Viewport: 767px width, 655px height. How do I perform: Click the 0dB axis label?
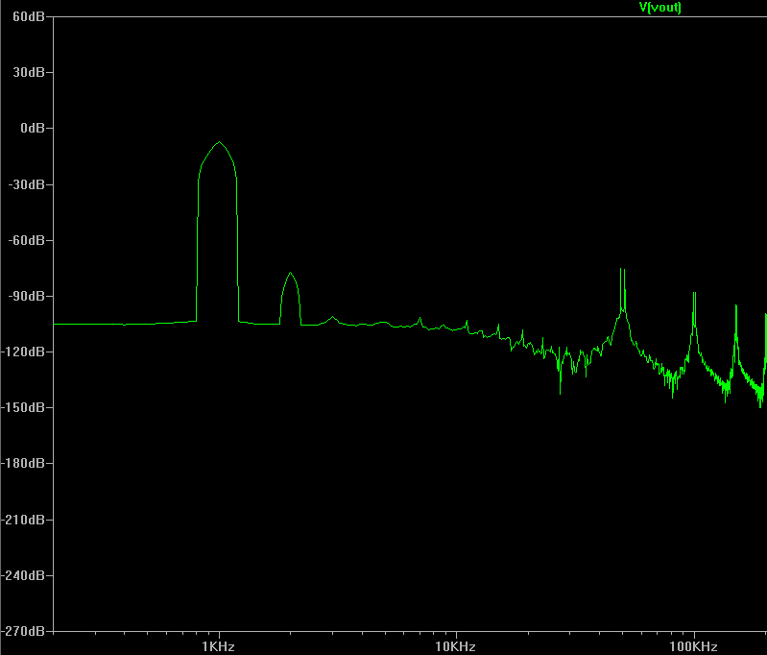pyautogui.click(x=32, y=129)
